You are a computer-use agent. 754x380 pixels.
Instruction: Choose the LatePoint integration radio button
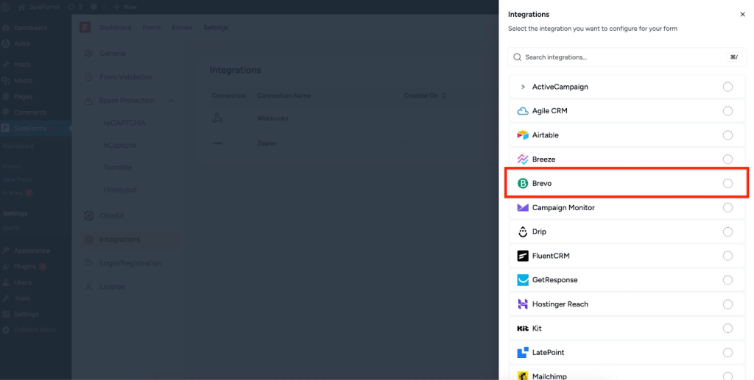tap(727, 353)
